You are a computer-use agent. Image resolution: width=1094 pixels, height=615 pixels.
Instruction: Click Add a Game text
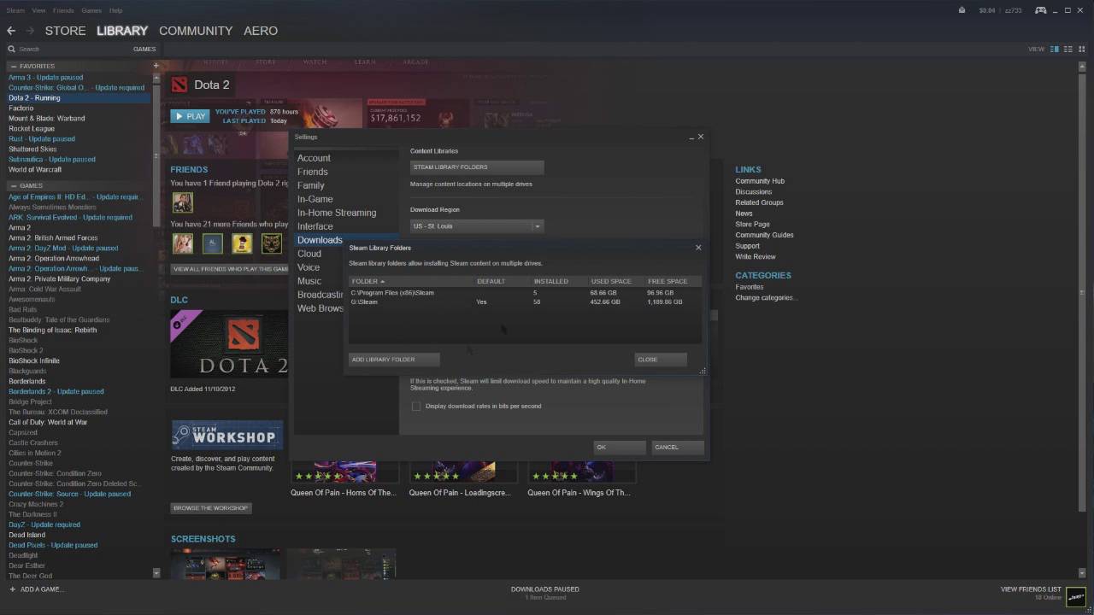42,589
